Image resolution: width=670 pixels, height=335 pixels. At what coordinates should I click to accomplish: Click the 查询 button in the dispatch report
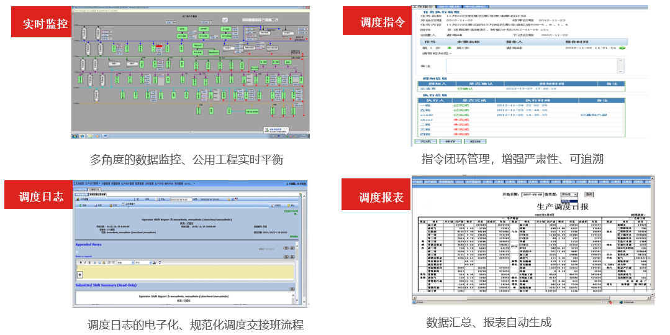click(x=589, y=194)
